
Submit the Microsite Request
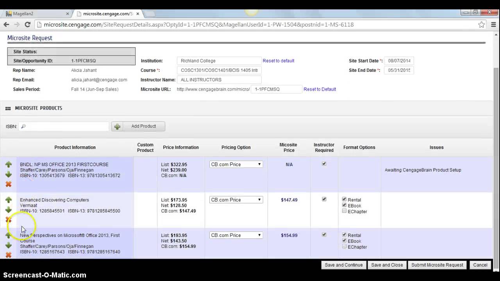437,265
